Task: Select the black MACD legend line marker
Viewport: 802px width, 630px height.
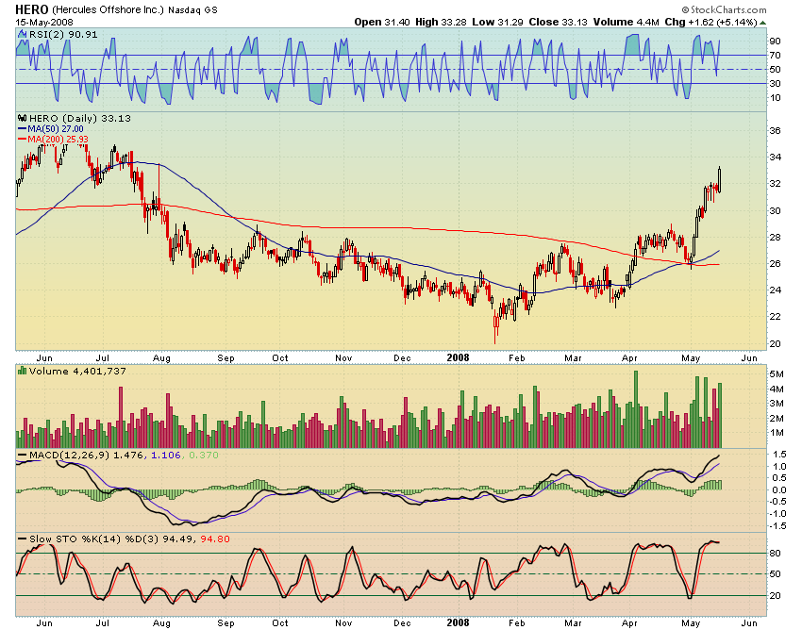Action: (x=22, y=455)
